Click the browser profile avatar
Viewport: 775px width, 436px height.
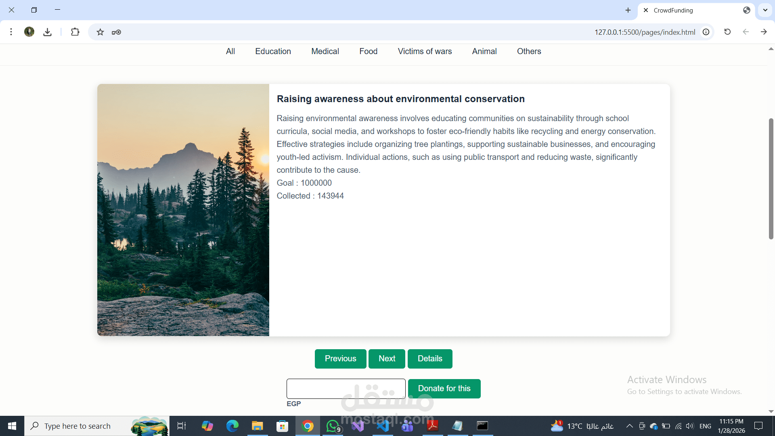pyautogui.click(x=29, y=32)
